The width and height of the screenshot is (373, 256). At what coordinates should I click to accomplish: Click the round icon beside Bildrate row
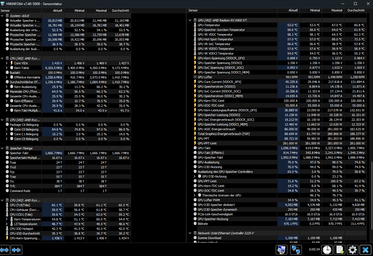point(195,224)
